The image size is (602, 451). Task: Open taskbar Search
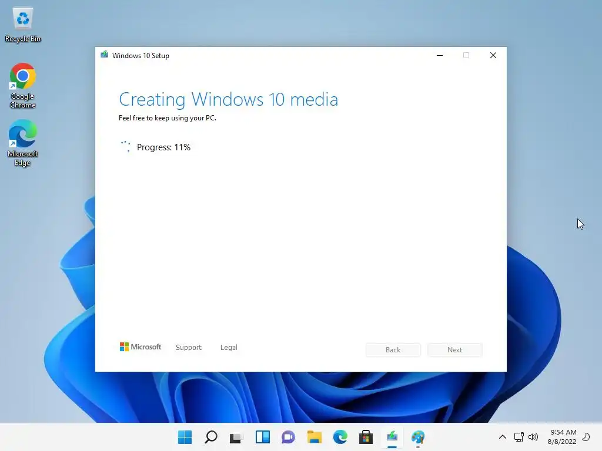[x=211, y=437]
